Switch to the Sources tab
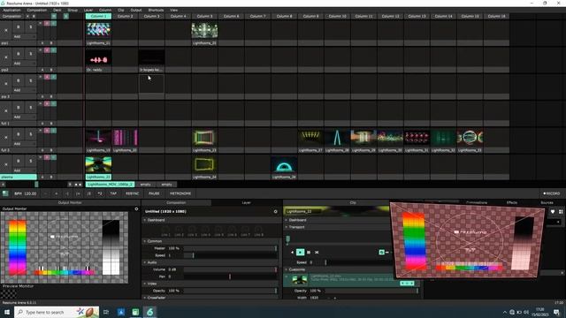The height and width of the screenshot is (318, 566). [547, 202]
